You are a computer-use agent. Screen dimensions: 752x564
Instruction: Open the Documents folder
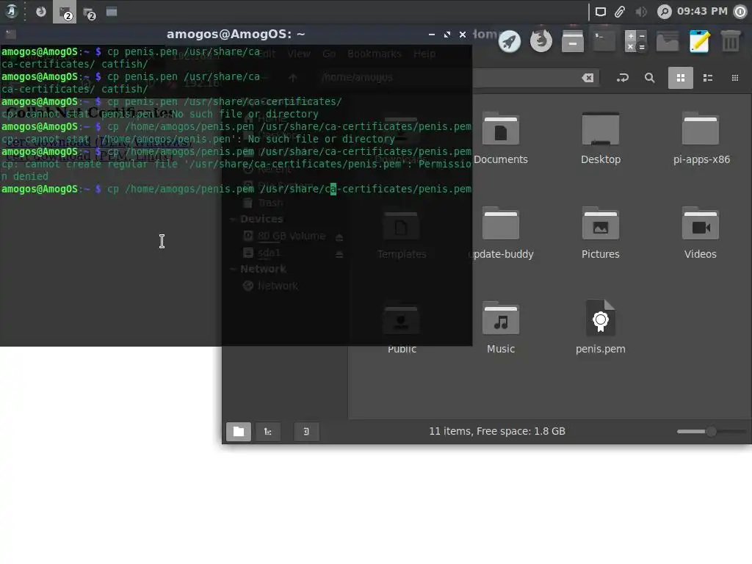coord(501,139)
